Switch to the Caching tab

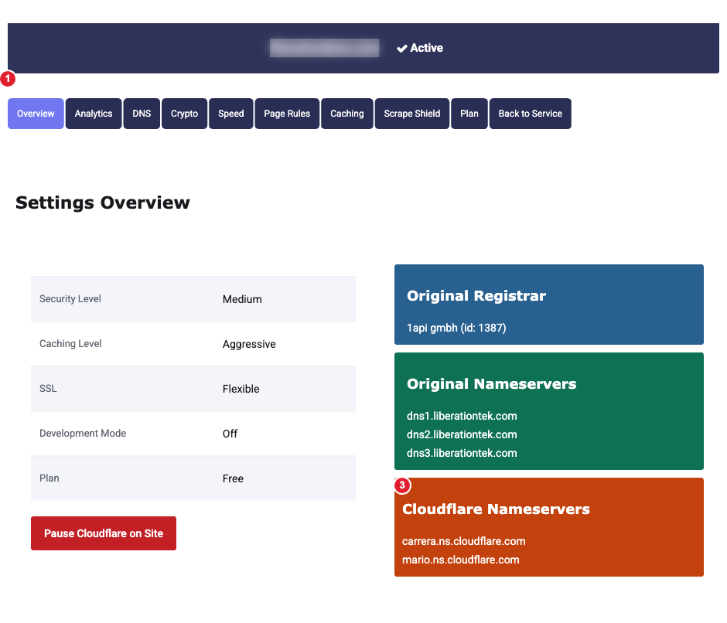pos(347,114)
